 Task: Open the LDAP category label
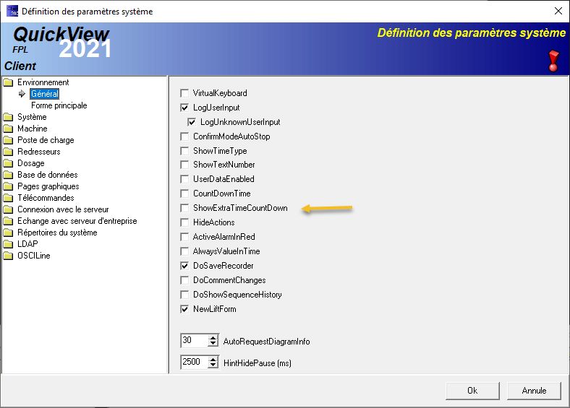click(x=27, y=244)
